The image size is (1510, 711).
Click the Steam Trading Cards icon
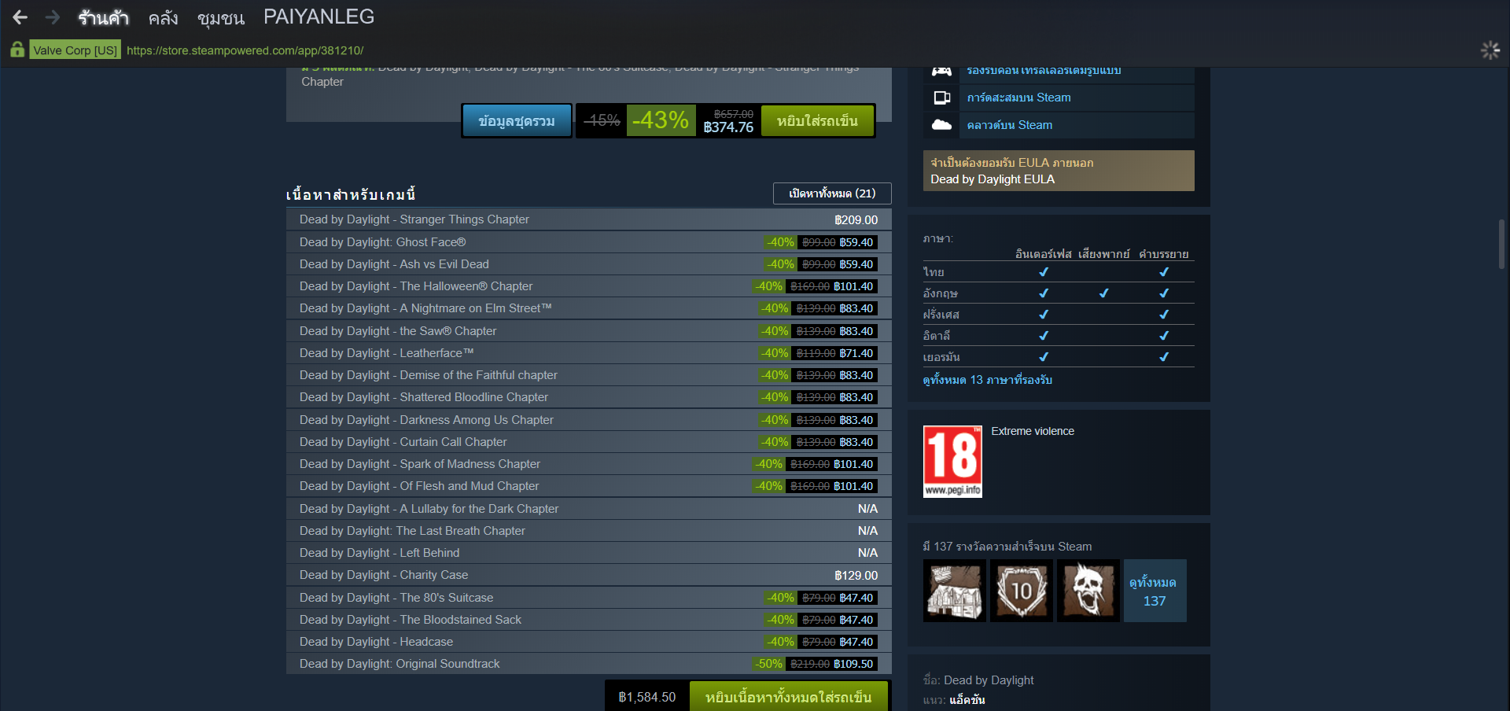tap(941, 98)
